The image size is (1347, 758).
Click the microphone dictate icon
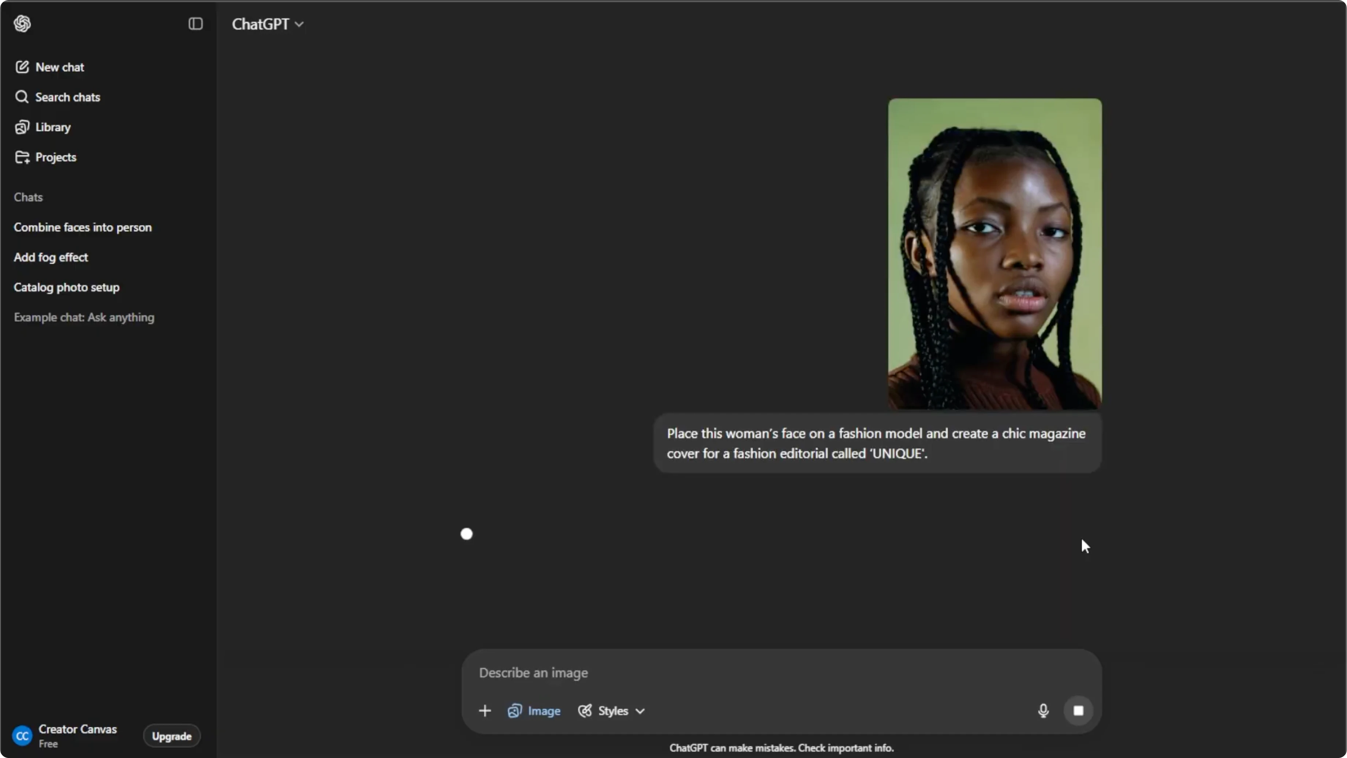click(1043, 710)
